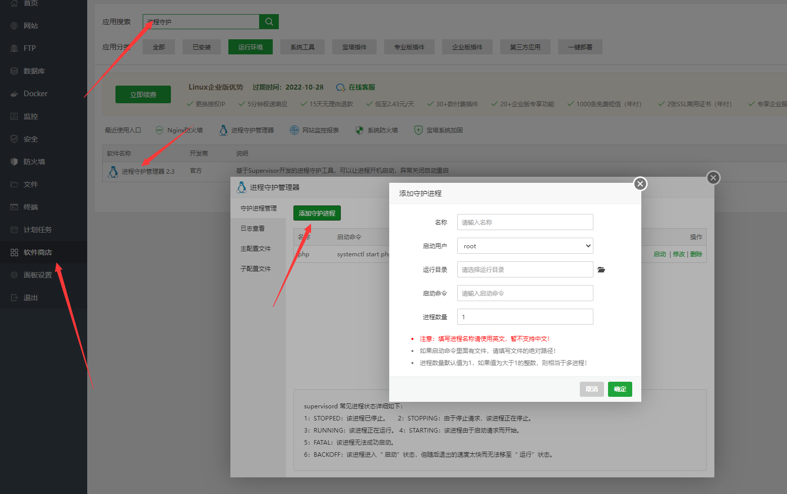Click the 立即续费 renew button

pos(143,94)
